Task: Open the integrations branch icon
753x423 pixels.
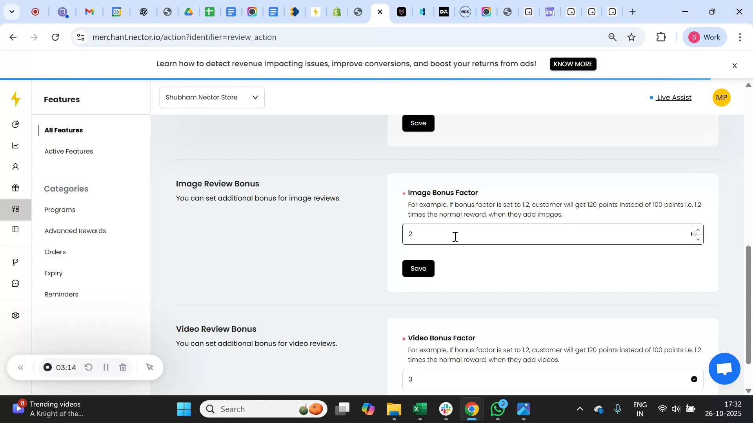Action: pos(16,262)
